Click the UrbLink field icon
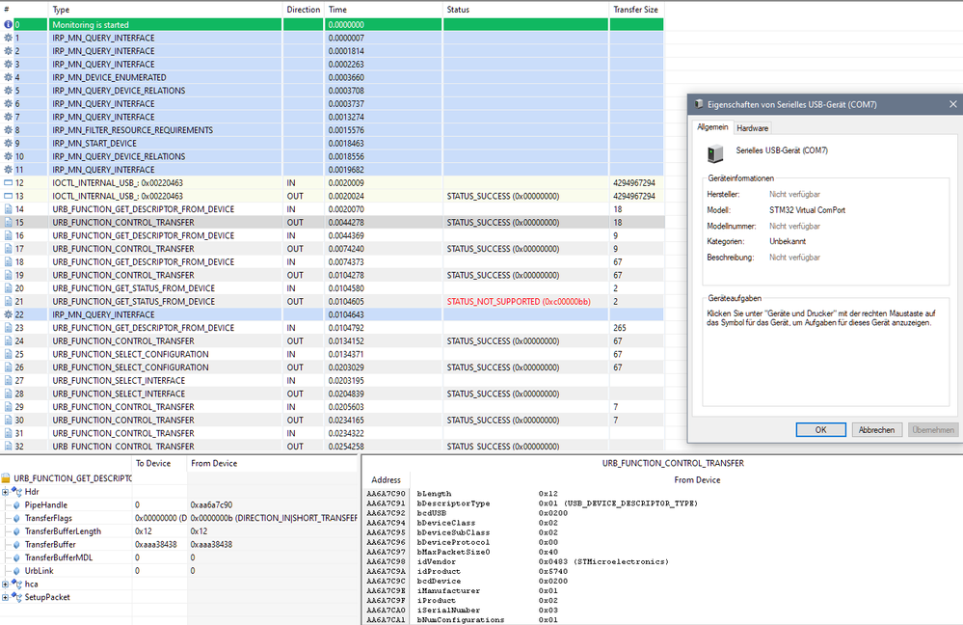The image size is (963, 625). point(17,571)
